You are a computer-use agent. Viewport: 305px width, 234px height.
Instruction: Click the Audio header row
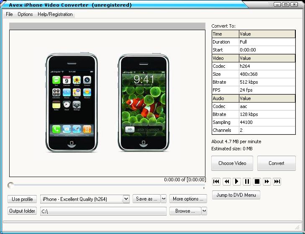(254, 98)
